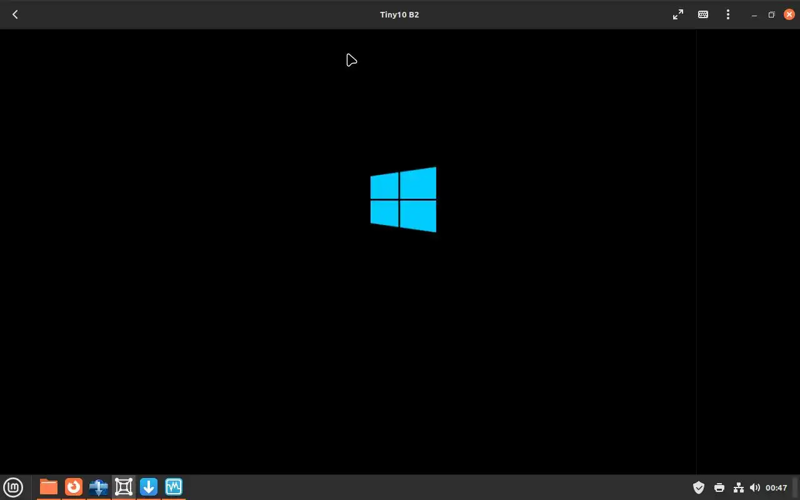
Task: Click the show desktop strip
Action: click(x=796, y=487)
